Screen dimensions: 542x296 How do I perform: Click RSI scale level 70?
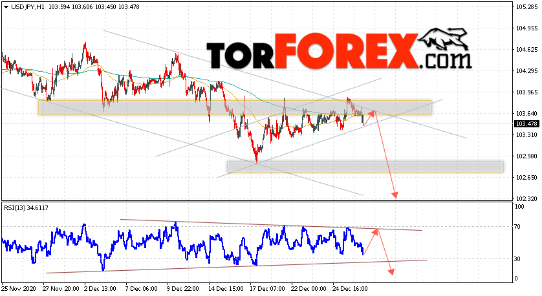pyautogui.click(x=517, y=227)
